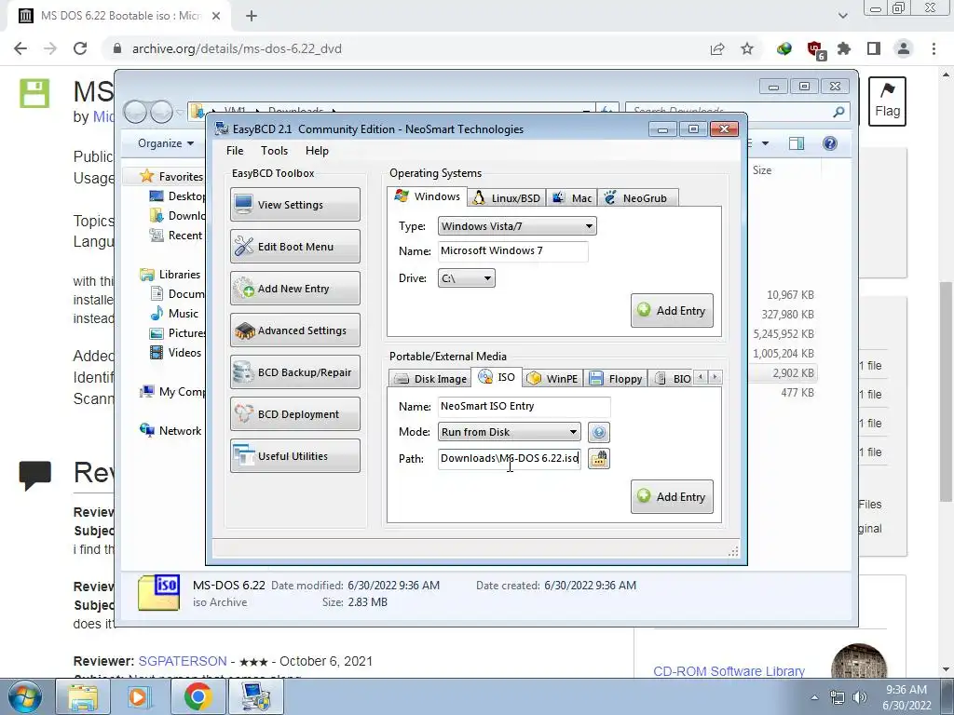
Task: Click the Chrome taskbar icon
Action: point(198,696)
